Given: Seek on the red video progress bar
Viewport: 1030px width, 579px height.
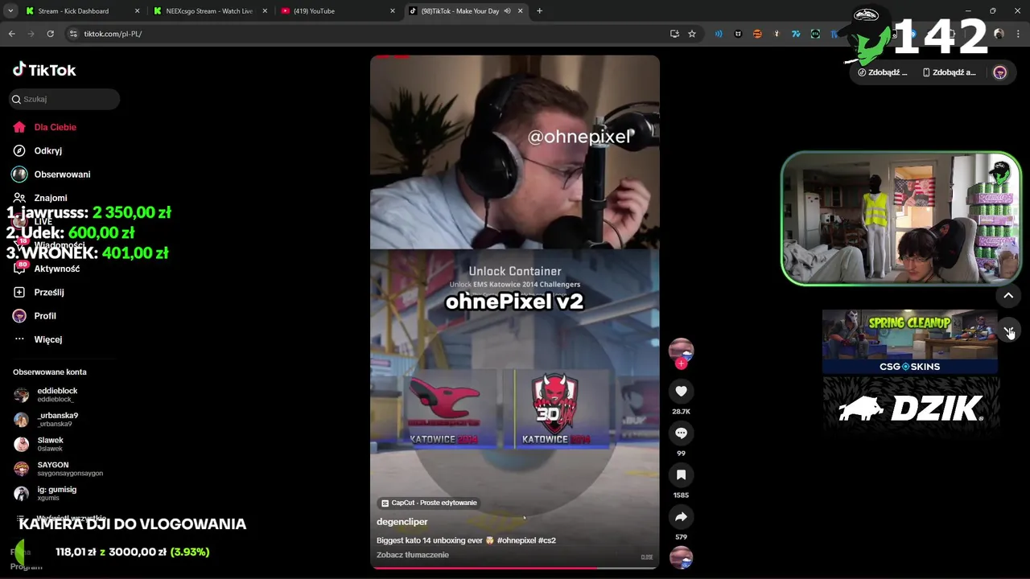Looking at the screenshot, I should (515, 568).
